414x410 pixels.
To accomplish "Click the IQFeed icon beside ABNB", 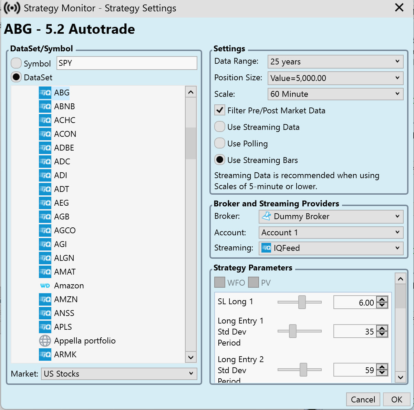I will [45, 106].
